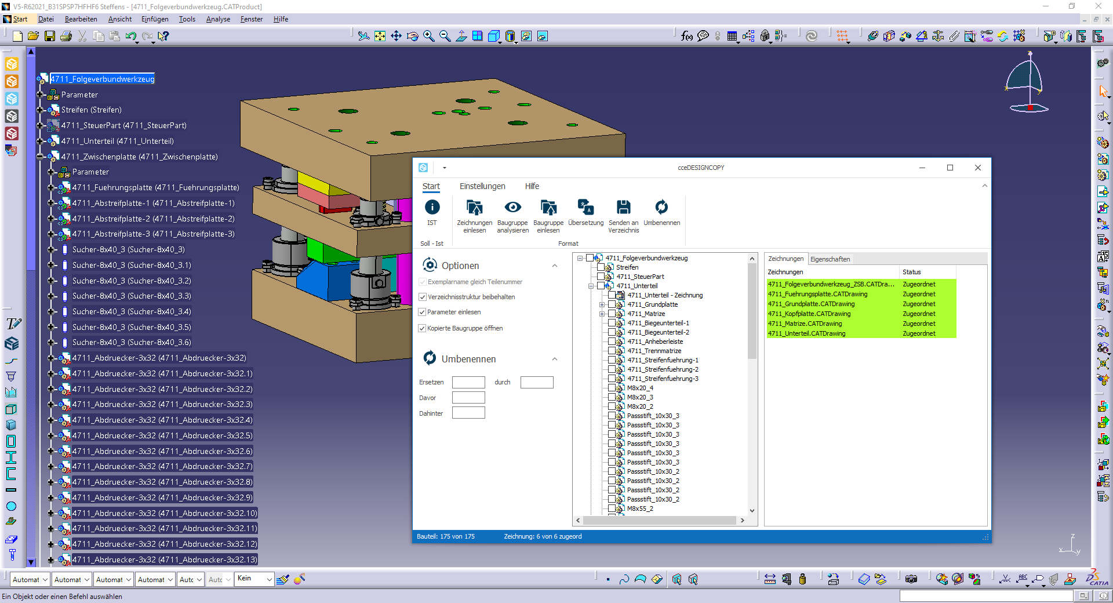Open the Einstellungen tab

click(x=482, y=186)
